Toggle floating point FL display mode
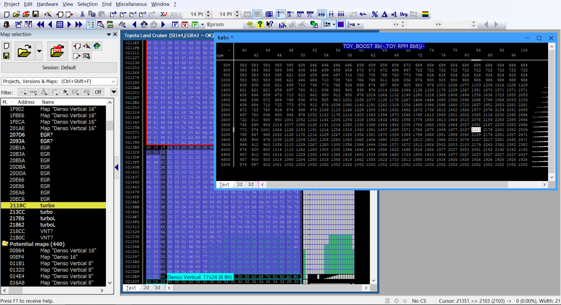The image size is (561, 305). click(x=310, y=14)
